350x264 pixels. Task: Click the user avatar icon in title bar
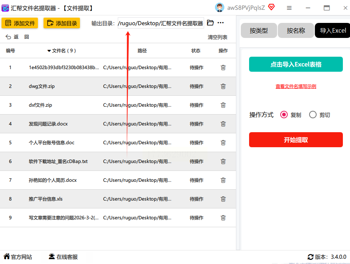coord(219,8)
